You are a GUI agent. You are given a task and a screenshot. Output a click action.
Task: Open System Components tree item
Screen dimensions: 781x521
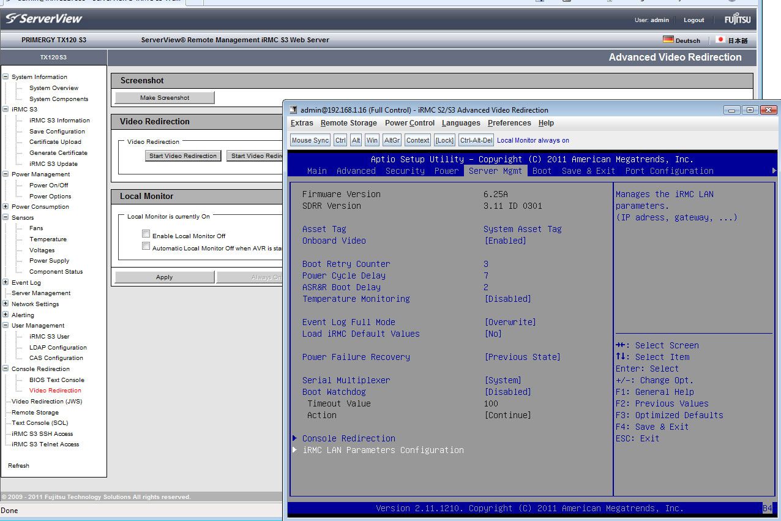(59, 99)
